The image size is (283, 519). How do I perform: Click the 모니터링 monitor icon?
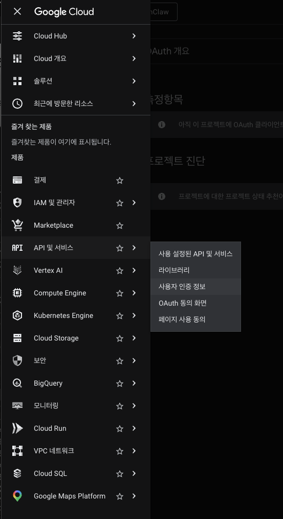pos(17,406)
